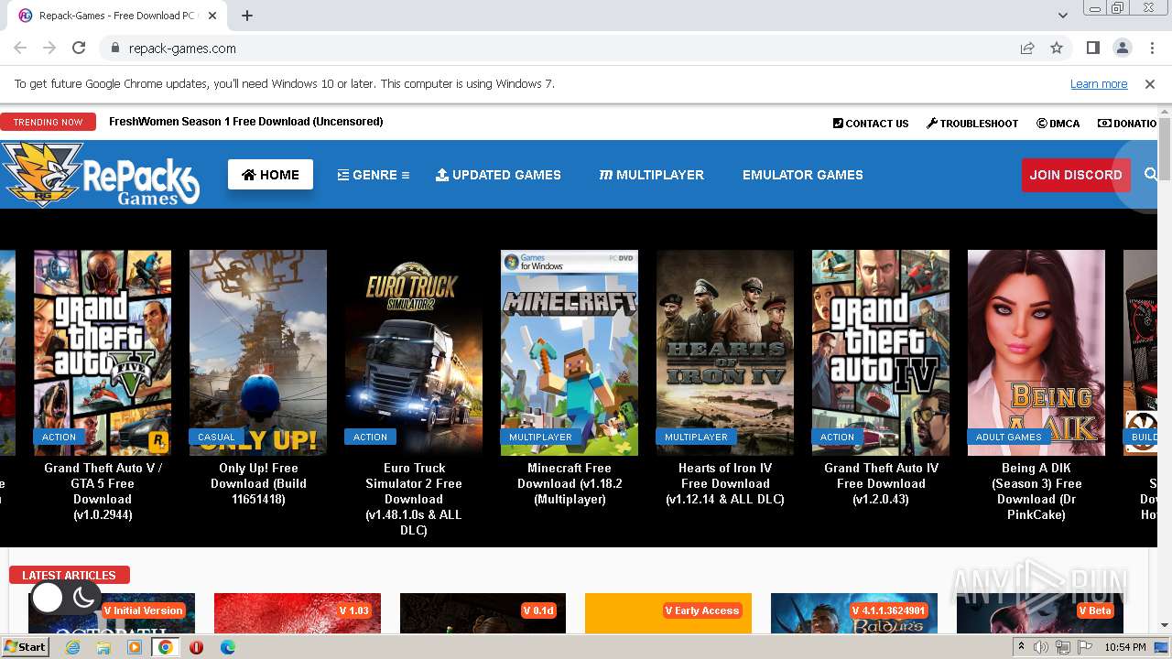Dismiss the Chrome update notification bar

[x=1150, y=84]
